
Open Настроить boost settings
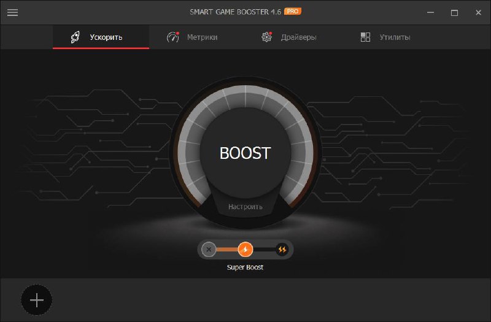[x=245, y=207]
